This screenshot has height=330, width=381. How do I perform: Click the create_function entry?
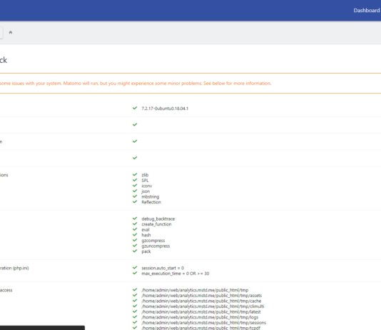156,224
